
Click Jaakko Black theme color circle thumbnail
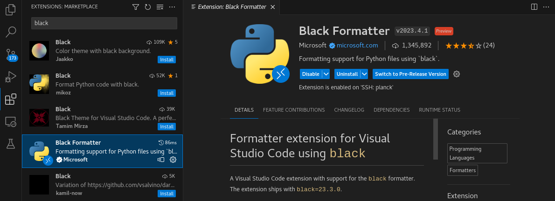(x=39, y=51)
